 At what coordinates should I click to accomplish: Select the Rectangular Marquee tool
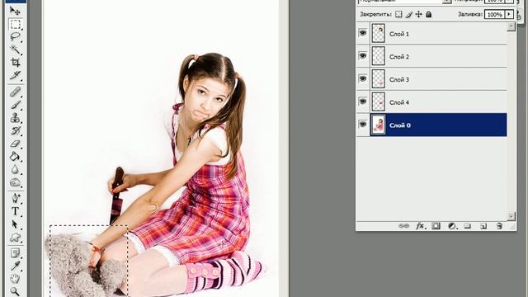pos(15,24)
